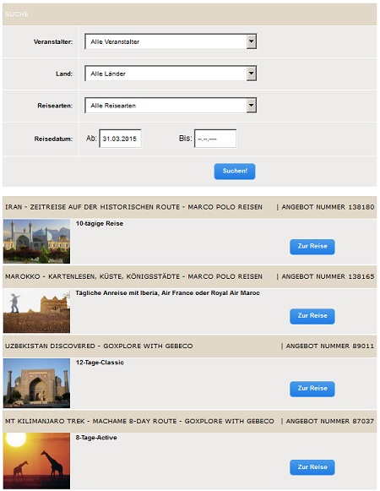Select the Marokko Kartenlesen offer title
This screenshot has width=380, height=491.
133,276
